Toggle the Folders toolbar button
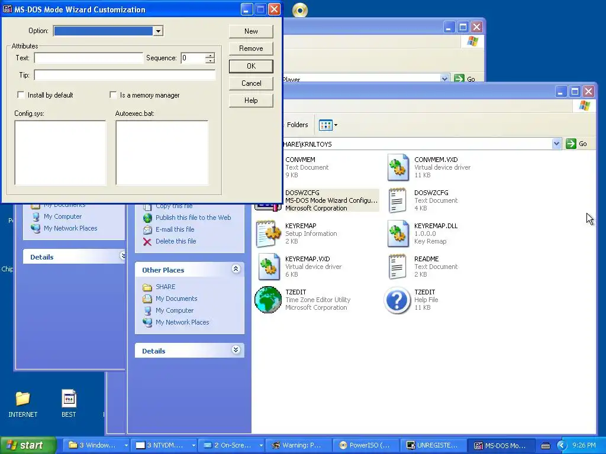The width and height of the screenshot is (606, 454). tap(297, 125)
